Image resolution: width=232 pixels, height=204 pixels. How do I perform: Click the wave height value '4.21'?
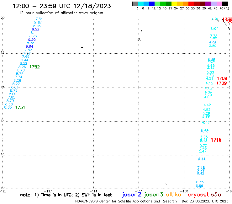209,78
